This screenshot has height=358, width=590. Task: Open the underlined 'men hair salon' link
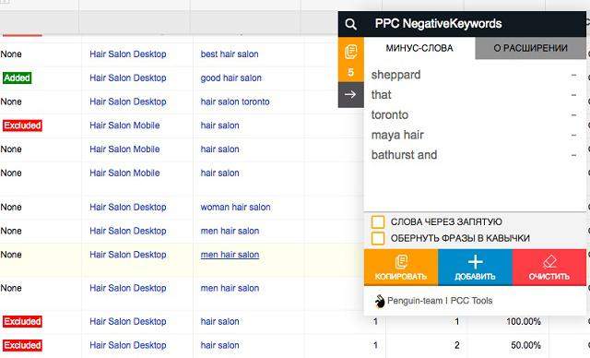(230, 255)
